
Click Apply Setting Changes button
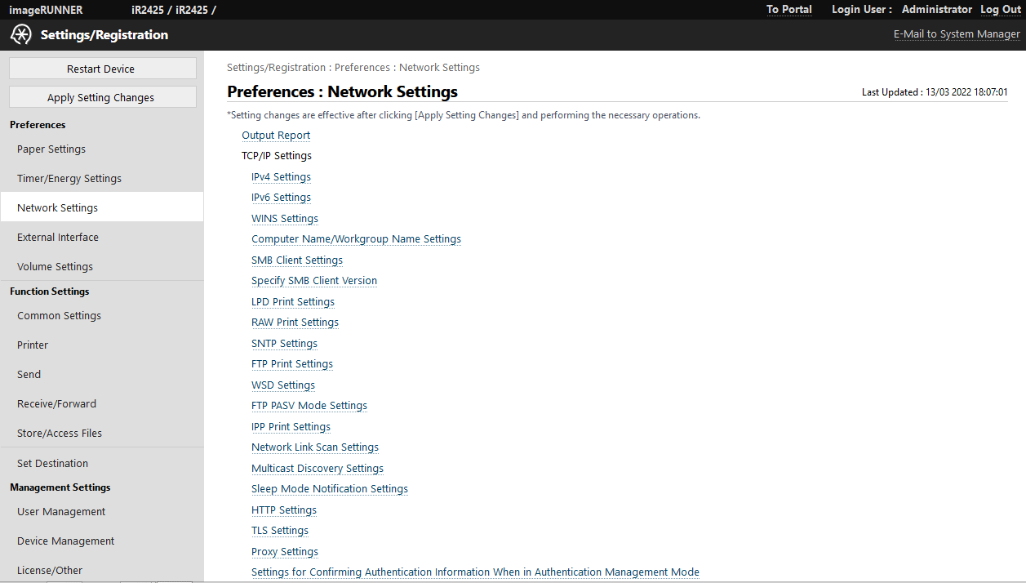[x=102, y=97]
